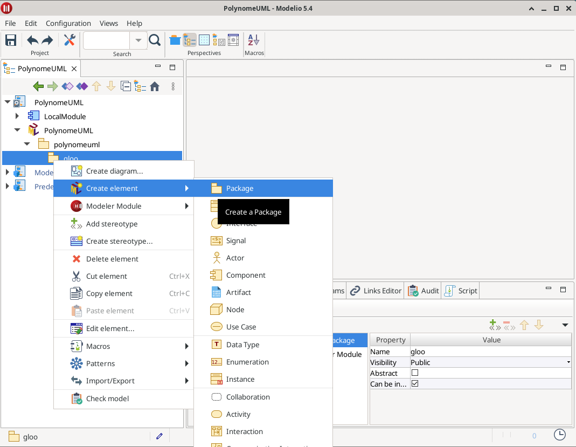Click the Undo arrow icon
This screenshot has height=447, width=576.
32,40
